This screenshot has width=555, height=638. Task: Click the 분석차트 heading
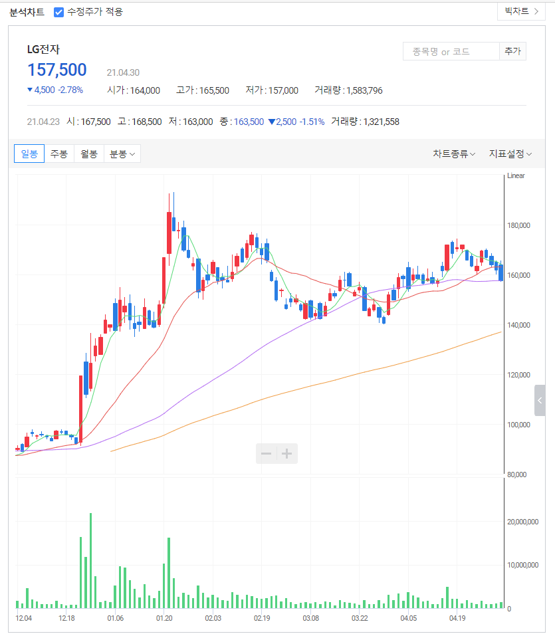coord(27,12)
